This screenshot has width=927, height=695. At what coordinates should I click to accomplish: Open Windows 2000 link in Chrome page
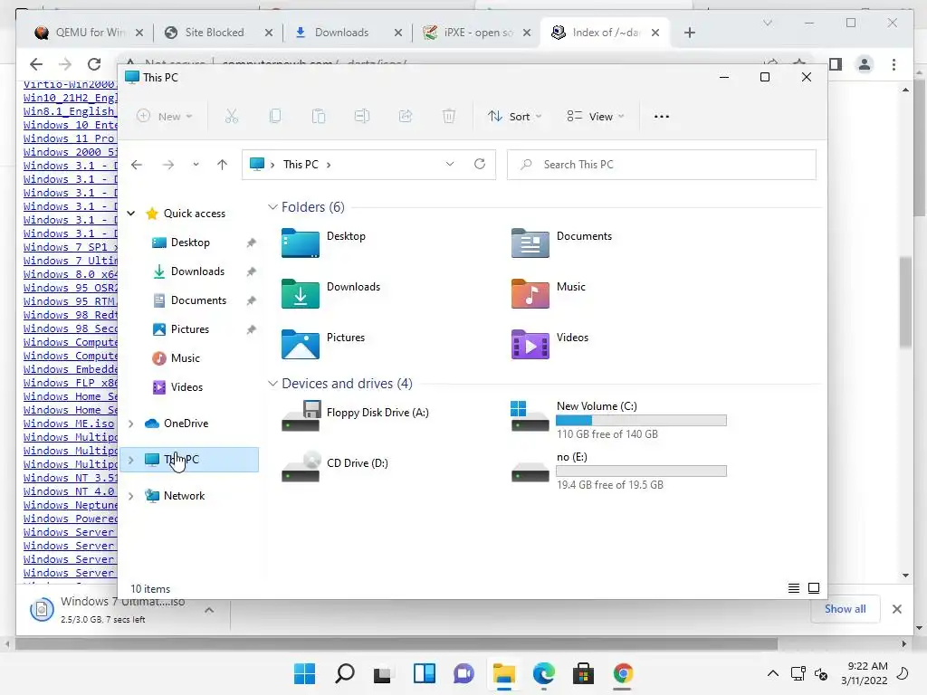[70, 152]
